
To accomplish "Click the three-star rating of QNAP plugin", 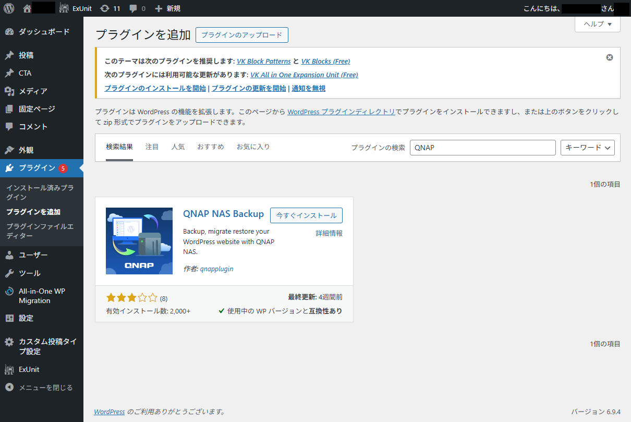I will point(131,298).
